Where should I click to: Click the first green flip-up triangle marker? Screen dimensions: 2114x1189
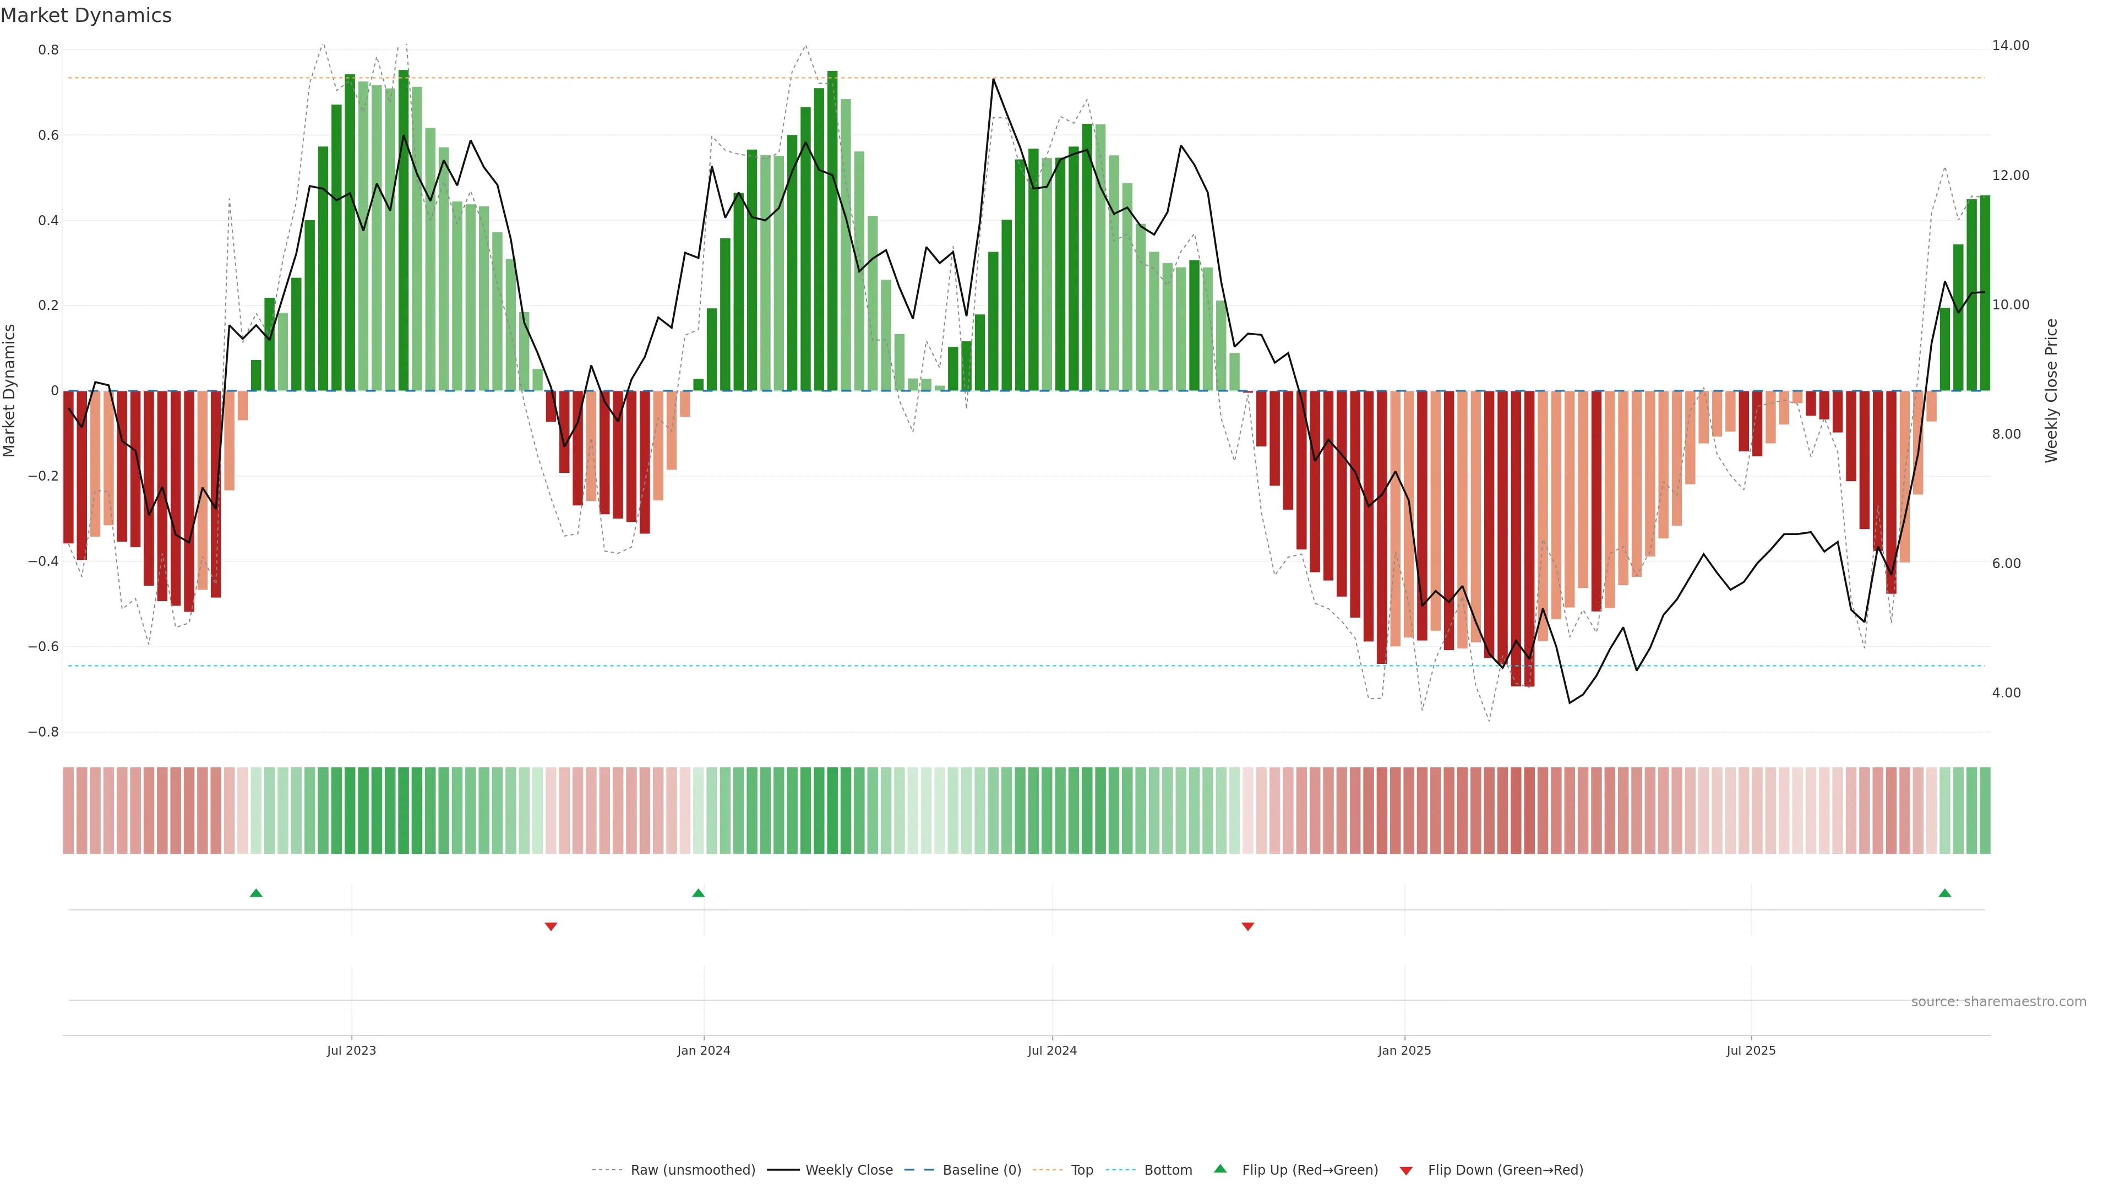coord(256,893)
